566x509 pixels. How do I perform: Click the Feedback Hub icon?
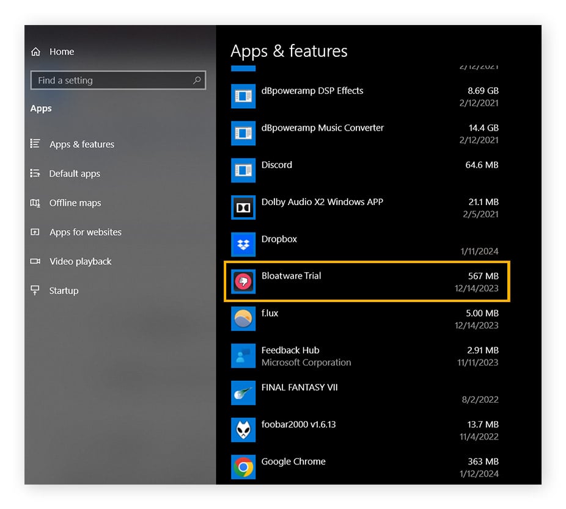point(243,356)
